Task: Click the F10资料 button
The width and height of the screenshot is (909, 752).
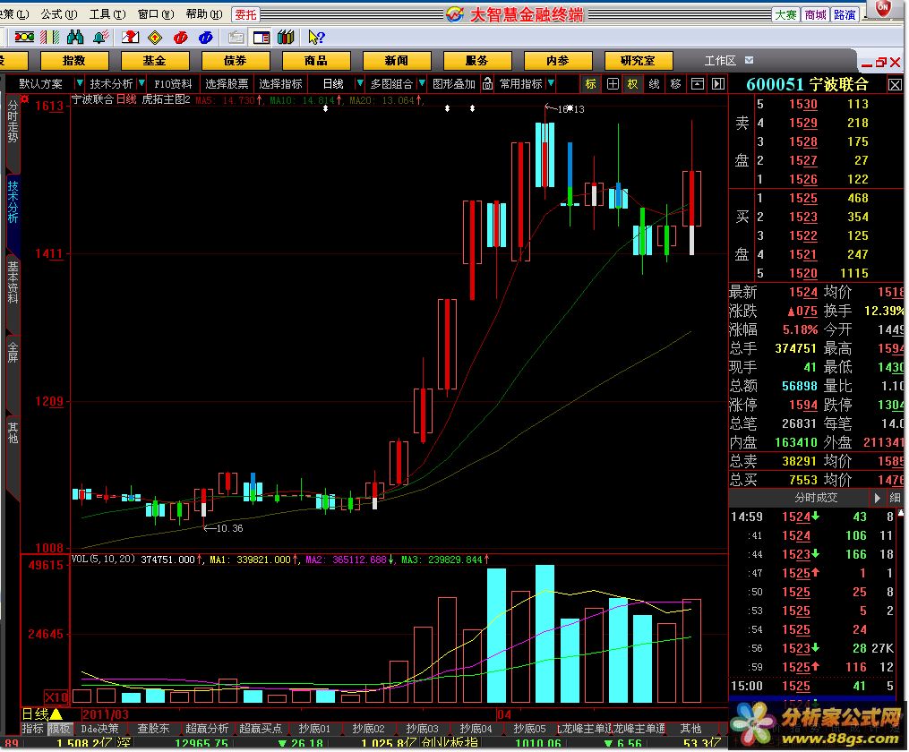Action: pos(173,84)
